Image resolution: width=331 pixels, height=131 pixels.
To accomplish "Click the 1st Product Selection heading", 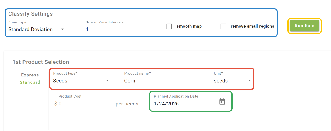I will tap(41, 62).
